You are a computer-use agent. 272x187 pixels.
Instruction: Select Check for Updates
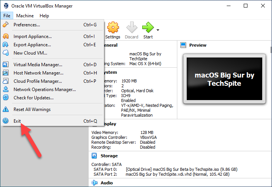pos(33,98)
